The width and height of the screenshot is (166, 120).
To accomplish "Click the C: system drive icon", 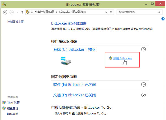I will [x=66, y=61].
